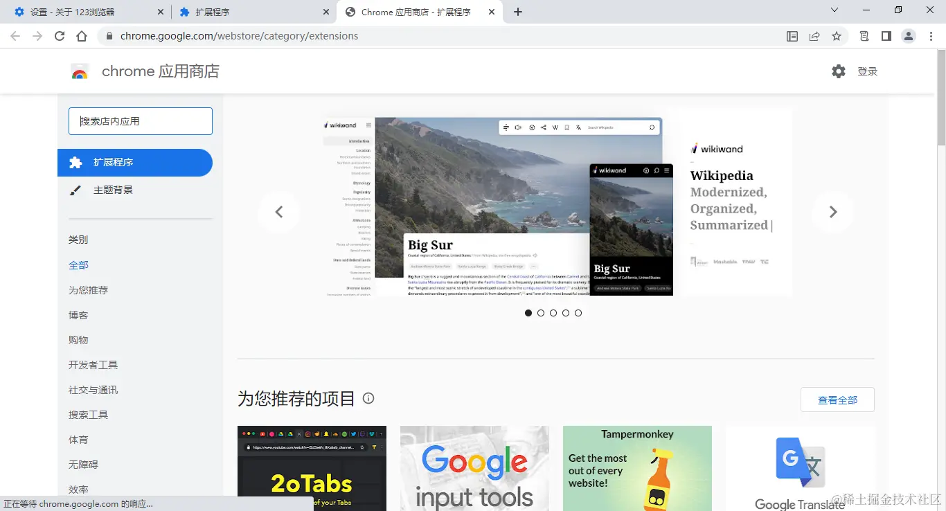This screenshot has height=511, width=946.
Task: Close the Chrome 应用商店 tab
Action: [x=492, y=12]
